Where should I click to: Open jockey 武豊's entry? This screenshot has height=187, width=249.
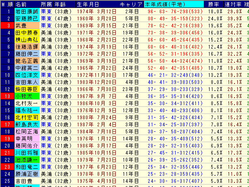coord(27,25)
